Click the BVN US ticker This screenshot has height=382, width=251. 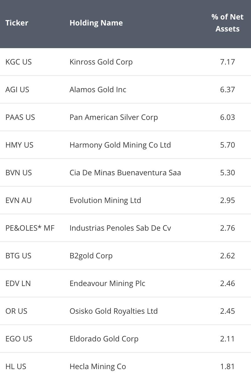19,173
